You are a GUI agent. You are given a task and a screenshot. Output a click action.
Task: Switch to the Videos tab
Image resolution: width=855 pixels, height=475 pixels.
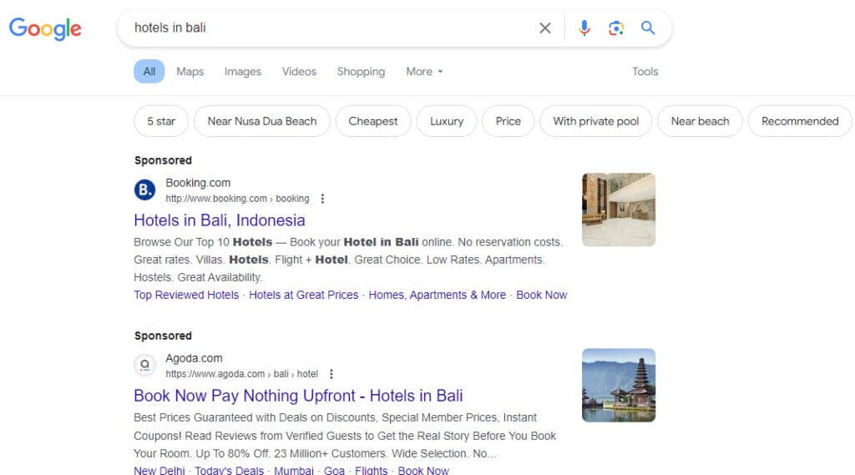[299, 72]
